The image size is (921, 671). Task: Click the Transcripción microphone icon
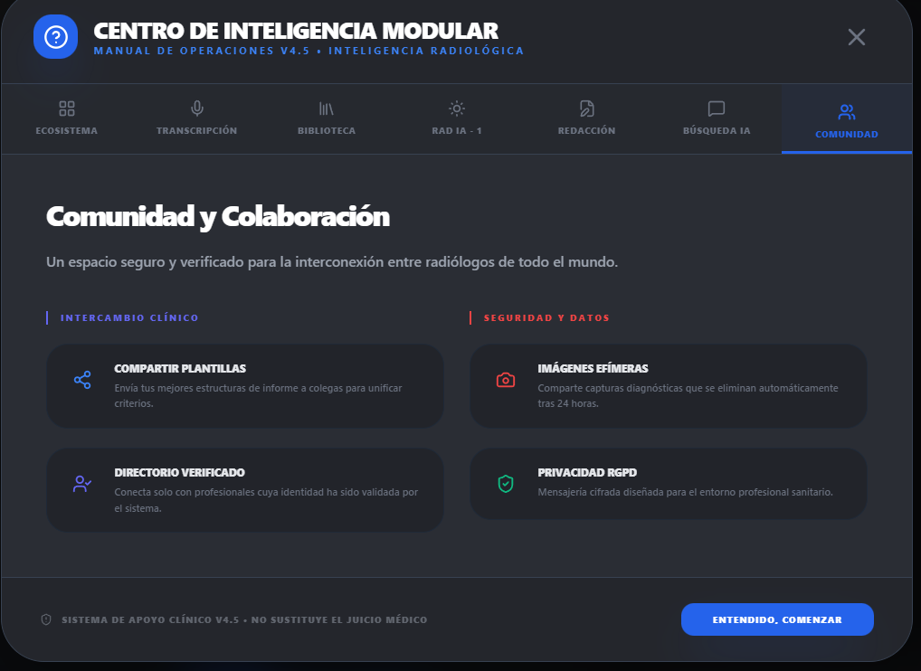click(x=196, y=109)
